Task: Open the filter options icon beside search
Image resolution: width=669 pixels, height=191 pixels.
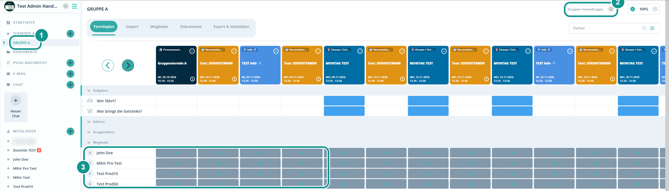Action: pyautogui.click(x=652, y=28)
